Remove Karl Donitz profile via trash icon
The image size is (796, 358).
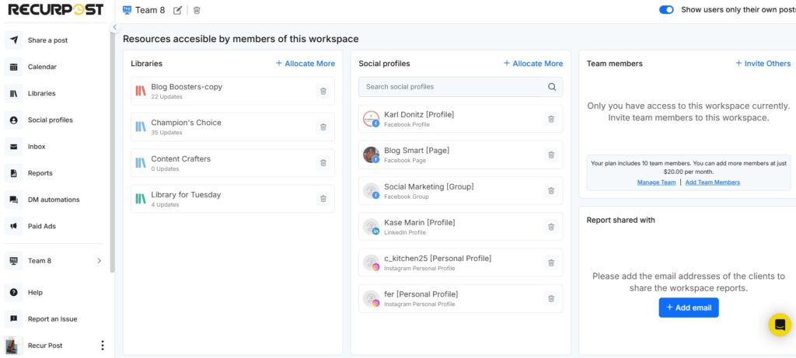tap(551, 119)
